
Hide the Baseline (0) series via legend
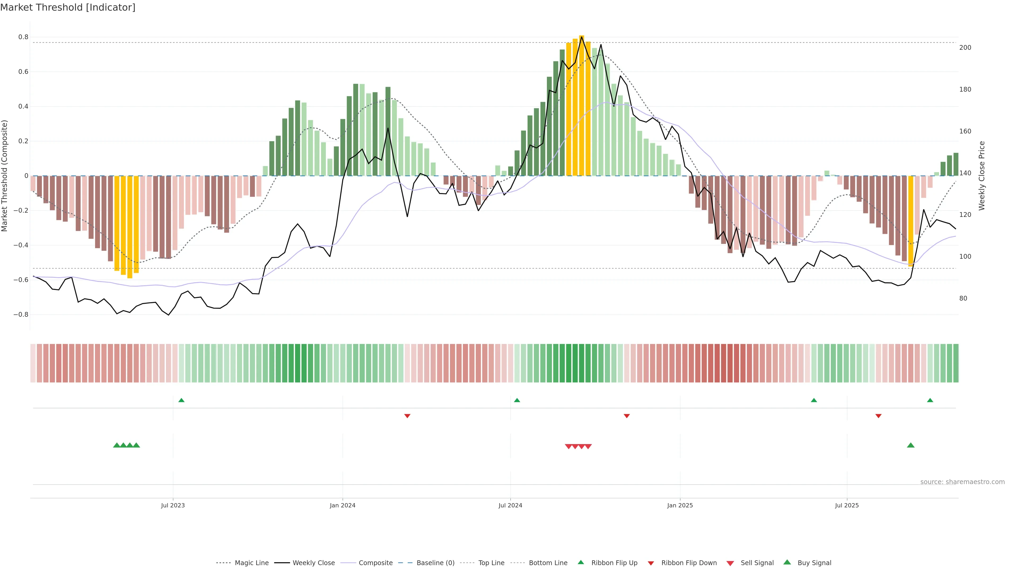pyautogui.click(x=436, y=563)
